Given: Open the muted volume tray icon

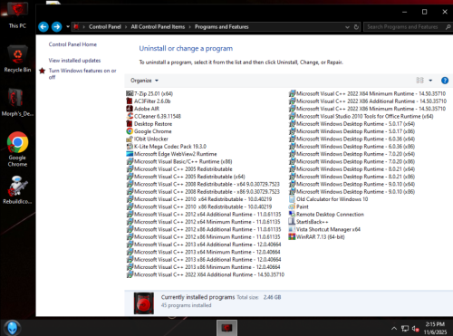Looking at the screenshot, I should pos(415,329).
